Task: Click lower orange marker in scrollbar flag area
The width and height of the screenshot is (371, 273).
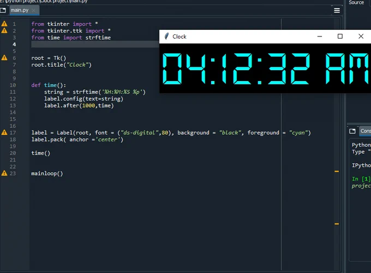Action: (x=337, y=224)
